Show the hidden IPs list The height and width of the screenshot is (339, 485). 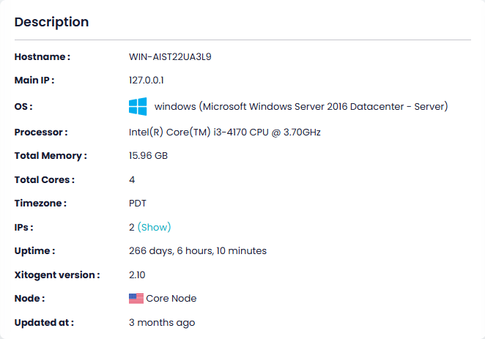click(x=154, y=227)
